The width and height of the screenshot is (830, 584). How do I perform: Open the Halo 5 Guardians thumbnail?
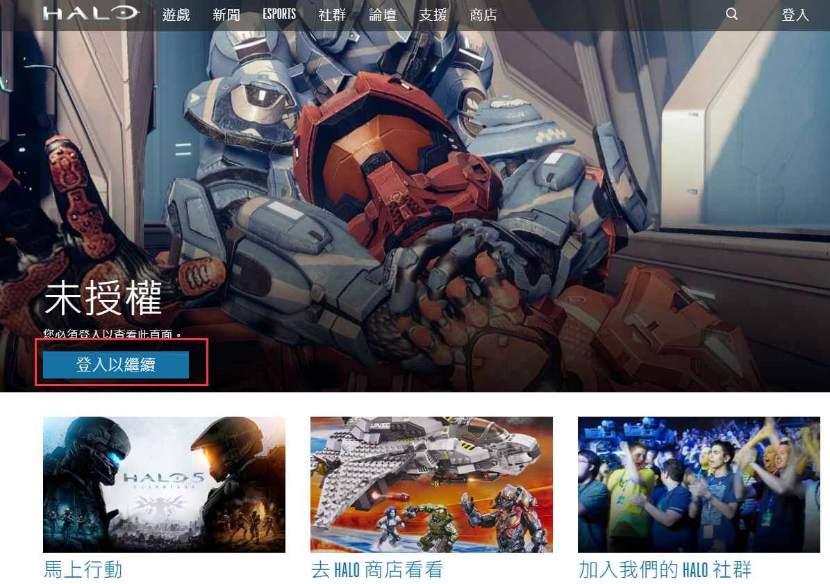[x=164, y=484]
